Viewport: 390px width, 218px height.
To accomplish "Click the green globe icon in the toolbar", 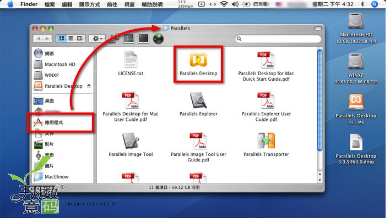I will click(158, 39).
